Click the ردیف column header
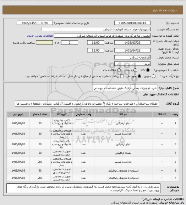The width and height of the screenshot is (186, 205). [175, 114]
